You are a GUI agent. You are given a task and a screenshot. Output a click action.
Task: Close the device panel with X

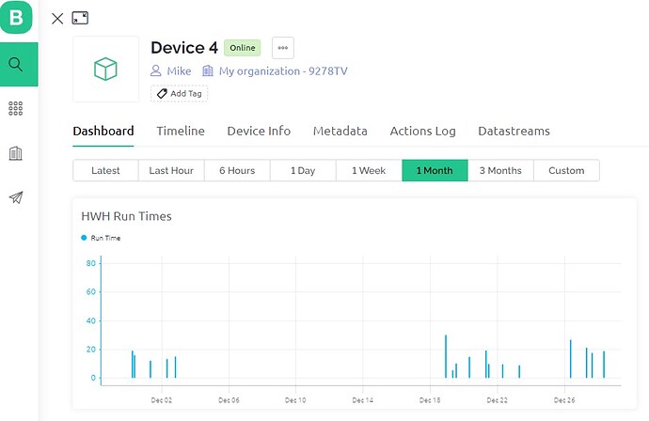point(57,18)
